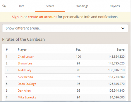Click the back arrow icon
The height and width of the screenshot is (102, 131).
pos(4,6)
